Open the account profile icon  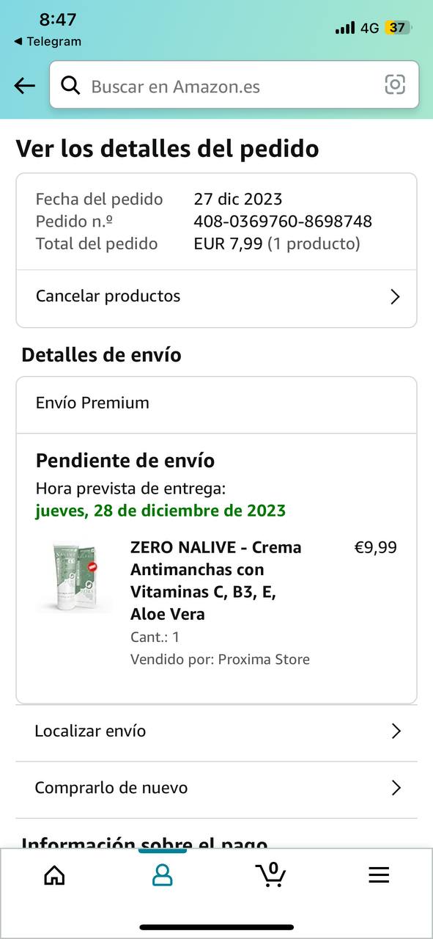click(x=162, y=874)
